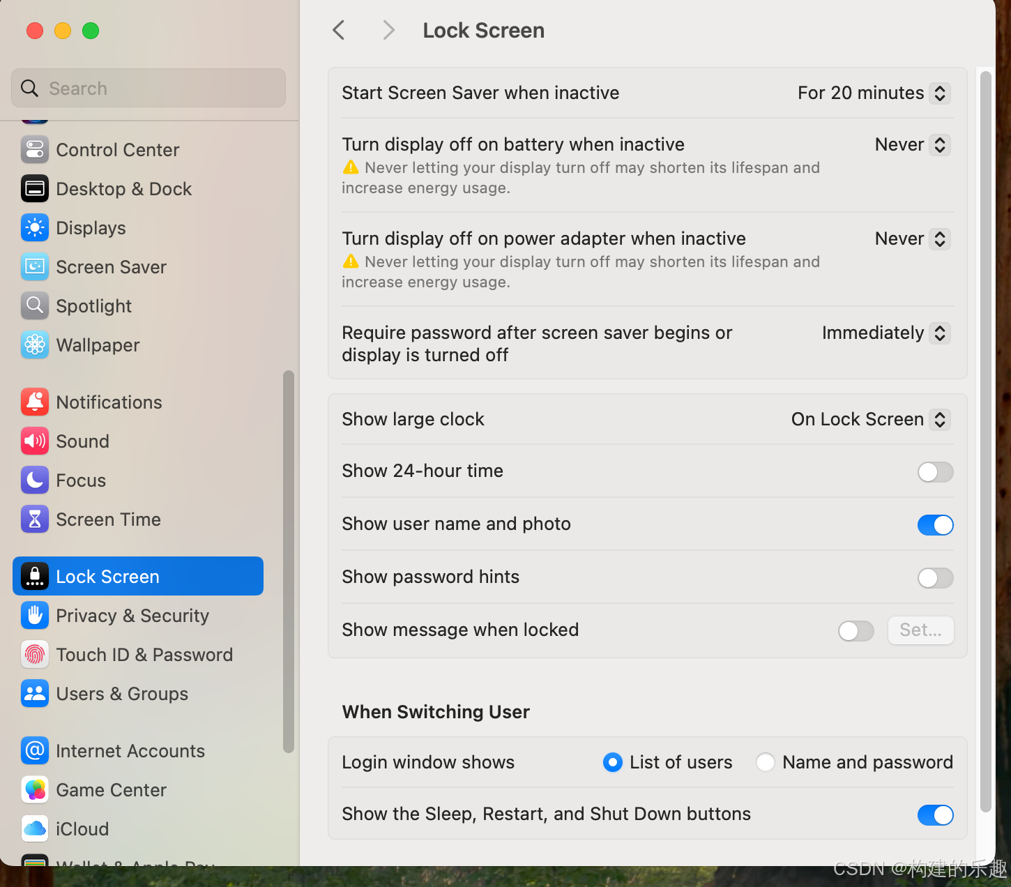1011x887 pixels.
Task: Click the Spotlight magnifier icon in sidebar
Action: [x=35, y=305]
